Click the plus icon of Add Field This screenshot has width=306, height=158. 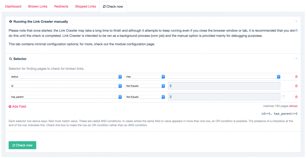click(x=10, y=107)
